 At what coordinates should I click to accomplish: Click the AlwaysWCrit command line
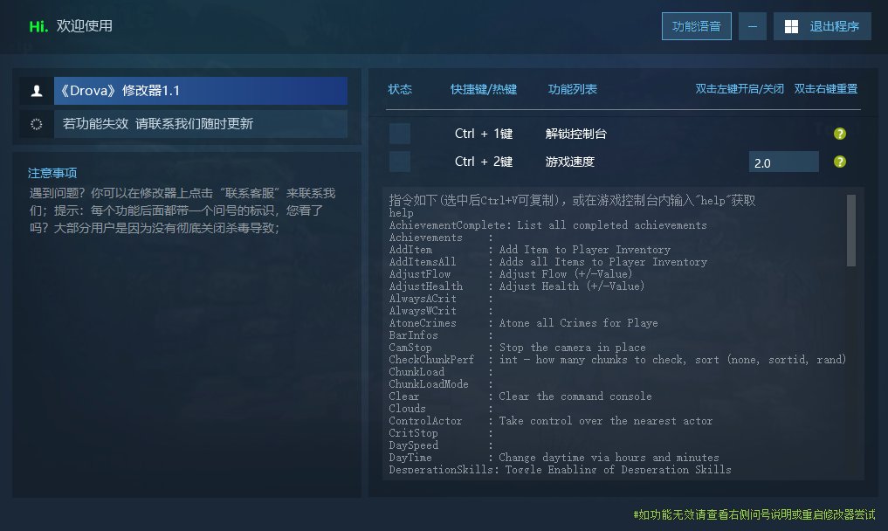[x=441, y=311]
